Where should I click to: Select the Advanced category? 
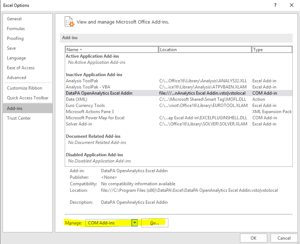[x=28, y=78]
